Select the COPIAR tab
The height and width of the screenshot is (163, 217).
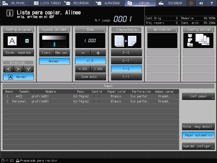pyautogui.click(x=140, y=3)
